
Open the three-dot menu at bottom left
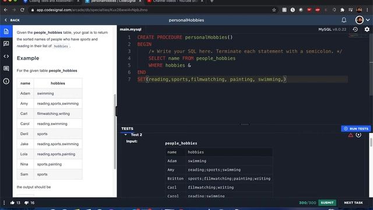coord(4,202)
